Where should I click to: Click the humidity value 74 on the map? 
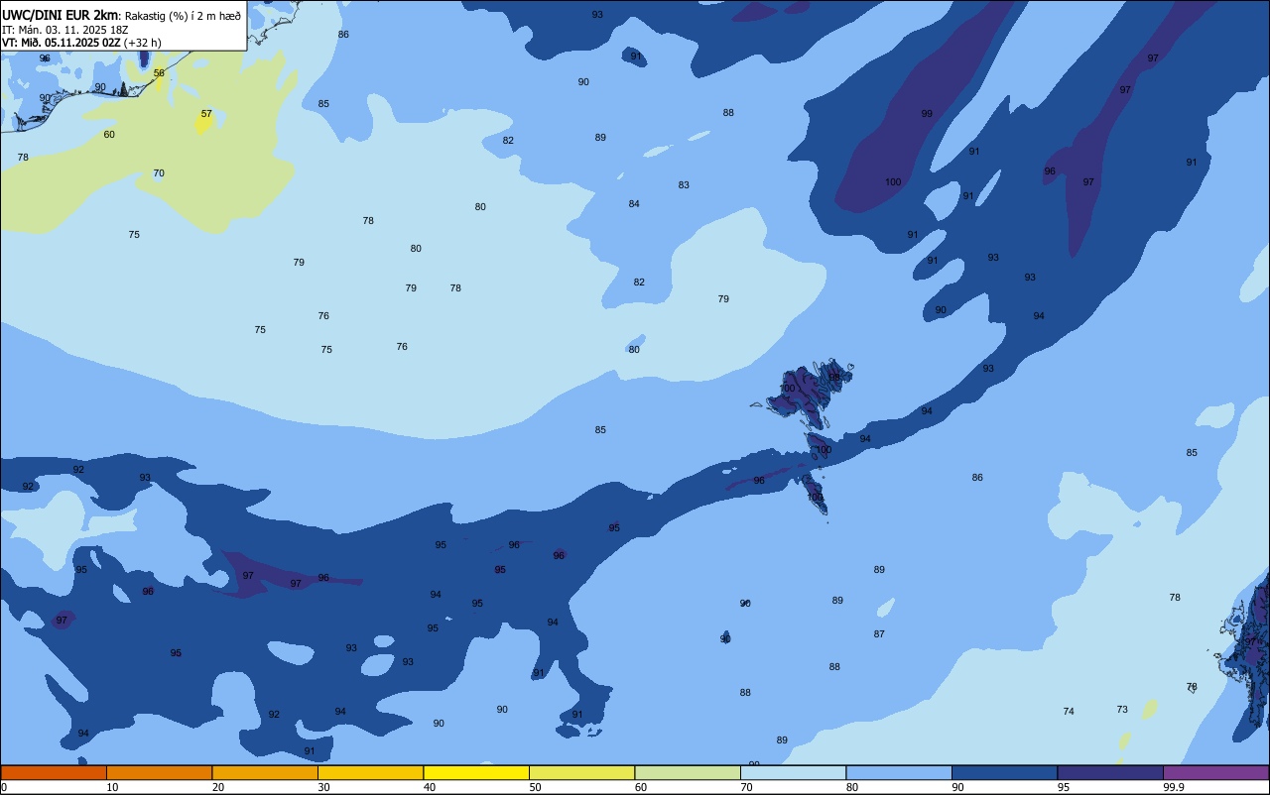tap(1069, 712)
